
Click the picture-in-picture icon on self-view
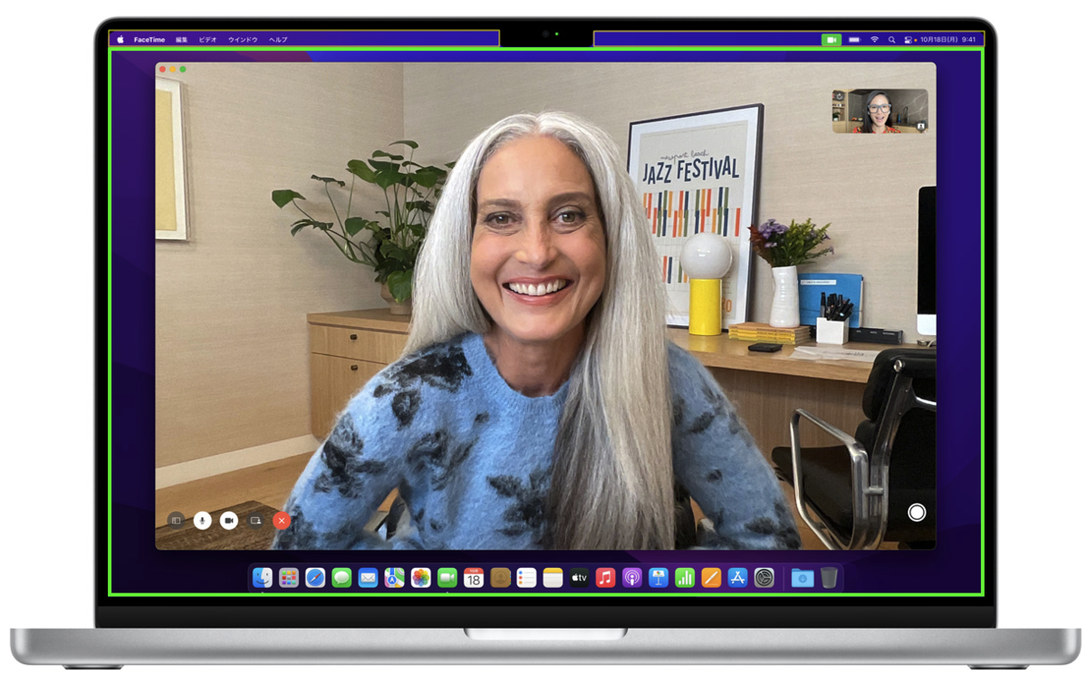tap(920, 127)
